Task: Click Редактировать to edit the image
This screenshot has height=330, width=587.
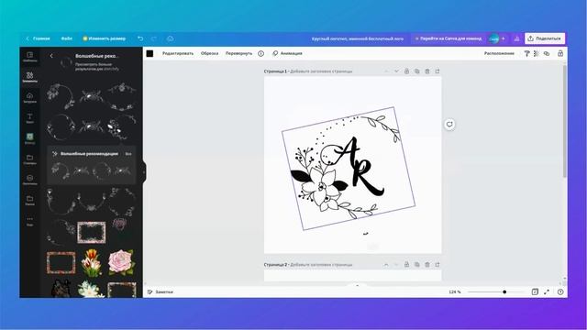Action: point(178,53)
